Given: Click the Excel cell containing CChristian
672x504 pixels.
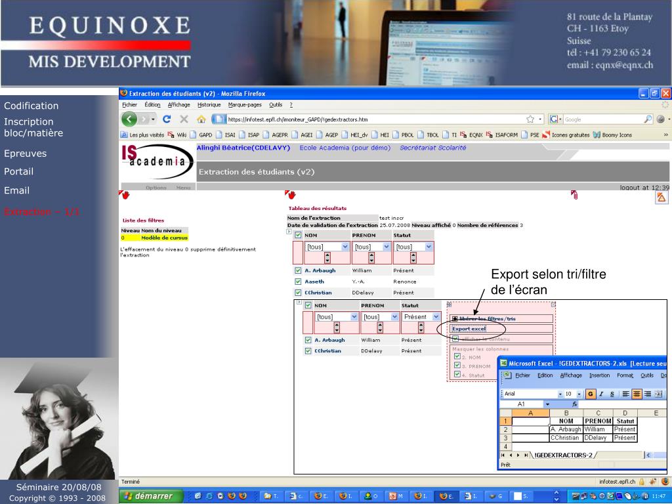Looking at the screenshot, I should coord(566,438).
